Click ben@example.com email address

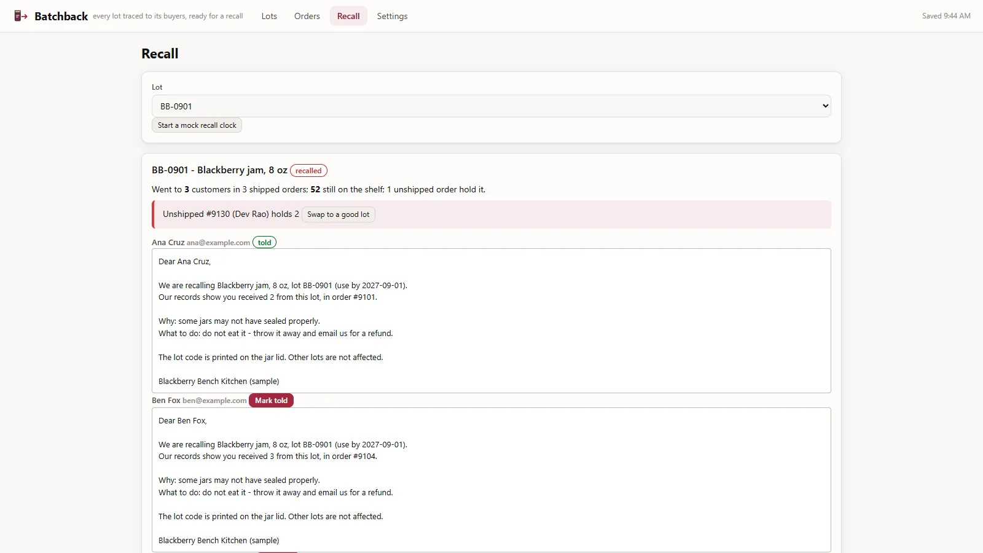pyautogui.click(x=214, y=401)
